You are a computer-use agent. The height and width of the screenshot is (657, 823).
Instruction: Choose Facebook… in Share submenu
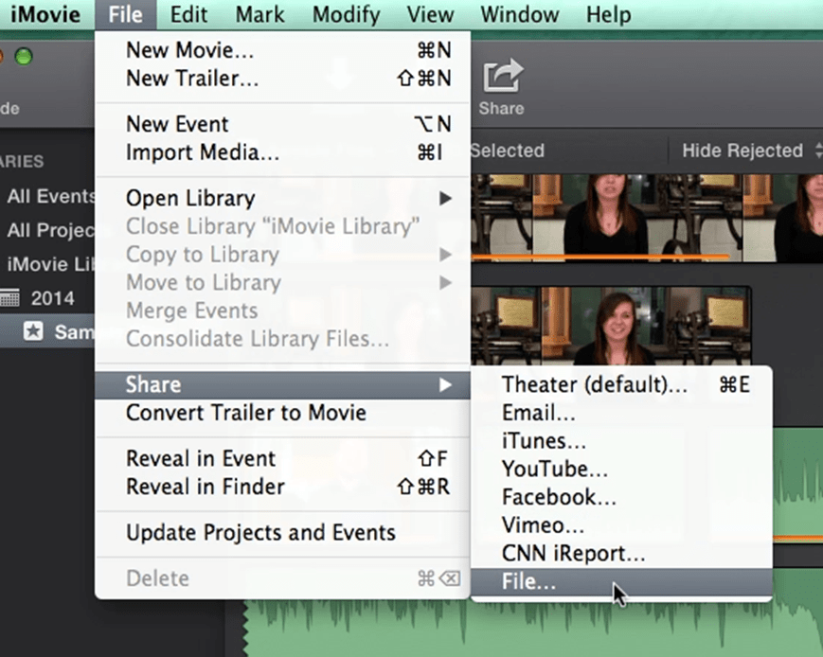click(x=621, y=497)
